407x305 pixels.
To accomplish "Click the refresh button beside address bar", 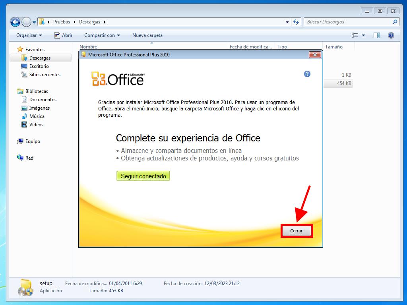I will tap(296, 22).
